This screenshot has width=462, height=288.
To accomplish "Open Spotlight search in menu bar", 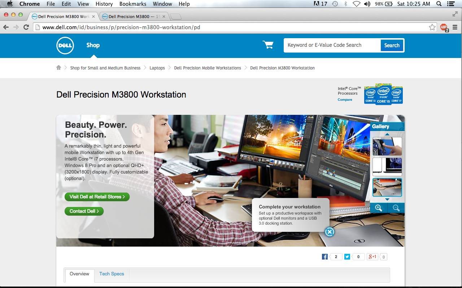I will click(x=439, y=4).
